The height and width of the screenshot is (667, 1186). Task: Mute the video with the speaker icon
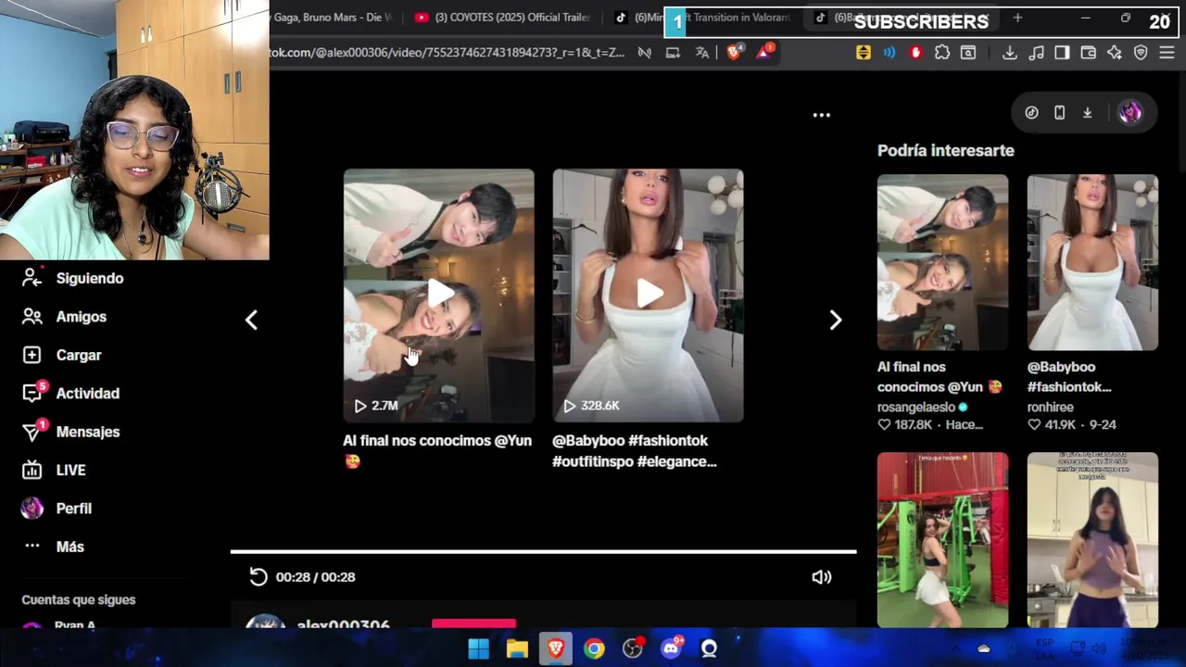(x=821, y=577)
